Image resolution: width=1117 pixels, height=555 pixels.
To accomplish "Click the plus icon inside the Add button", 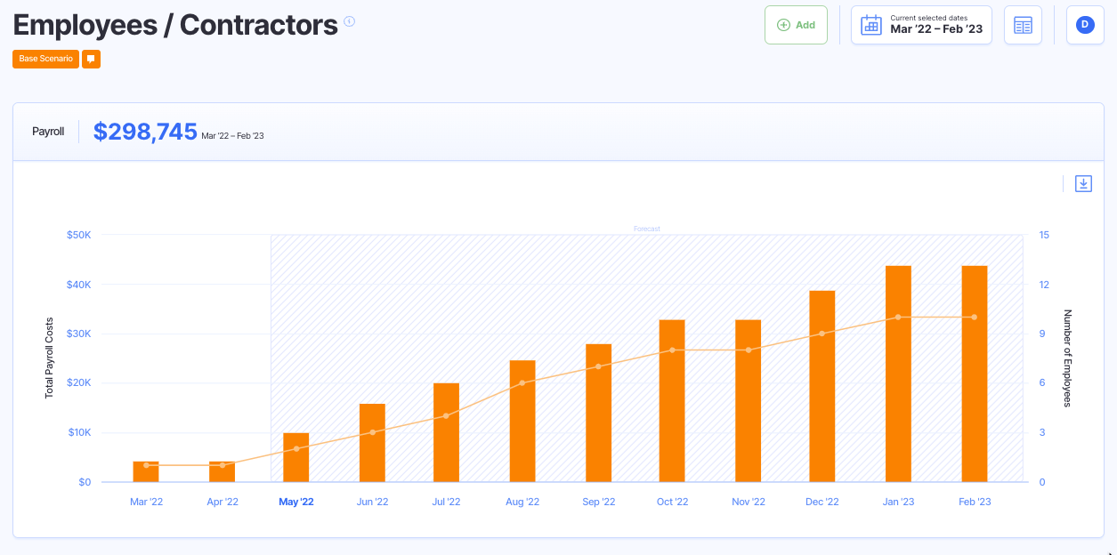I will (782, 25).
